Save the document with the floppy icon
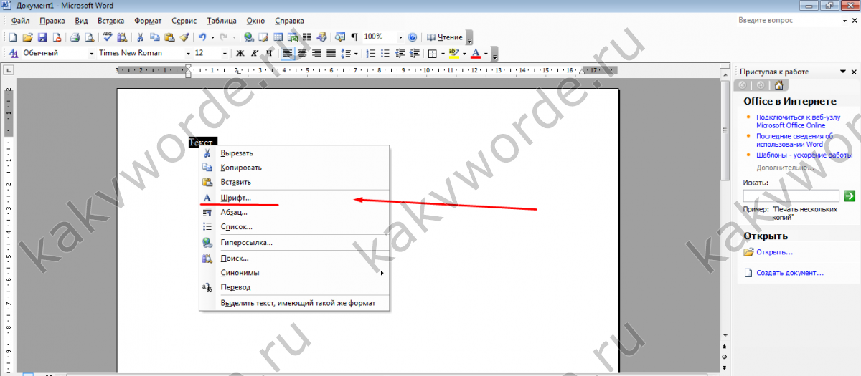This screenshot has height=376, width=861. click(42, 37)
